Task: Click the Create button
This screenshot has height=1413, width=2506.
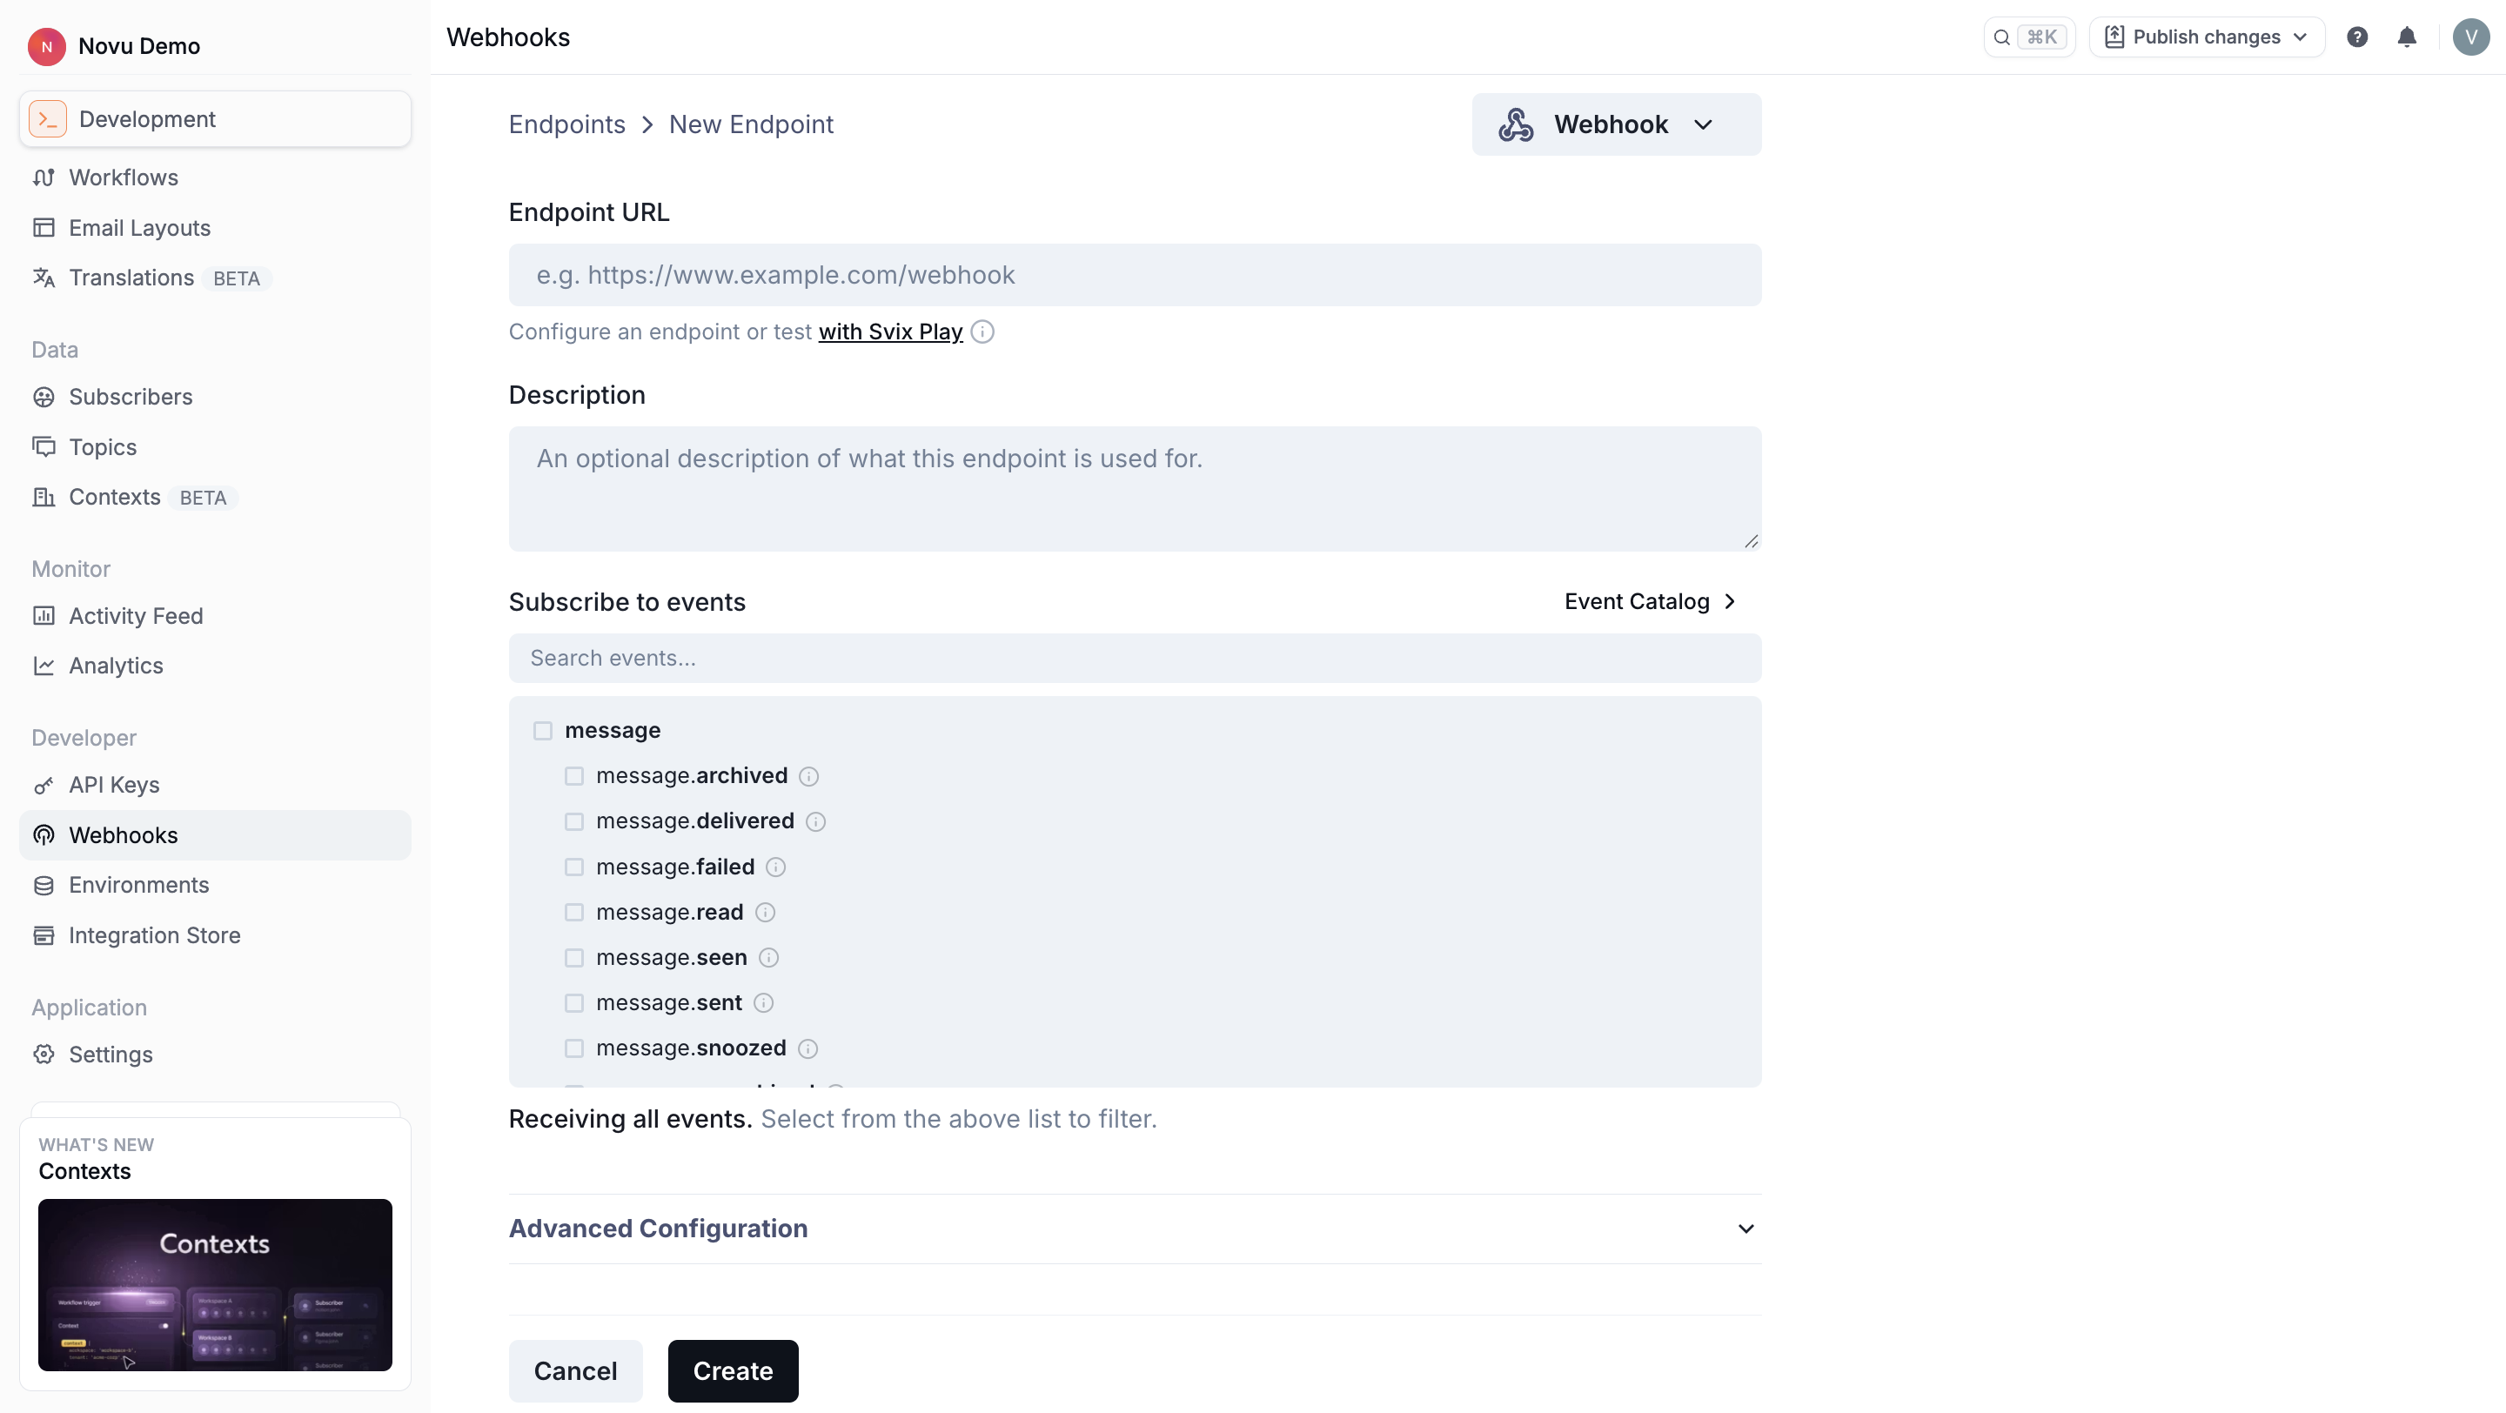Action: 733,1370
